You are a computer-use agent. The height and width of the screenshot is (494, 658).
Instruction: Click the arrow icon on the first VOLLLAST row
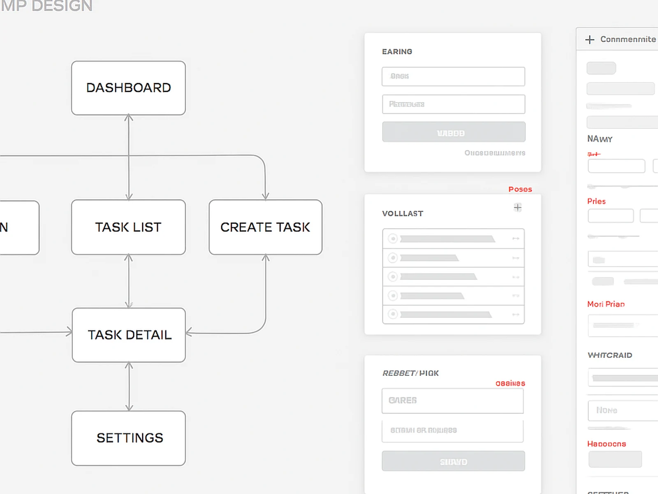(516, 239)
